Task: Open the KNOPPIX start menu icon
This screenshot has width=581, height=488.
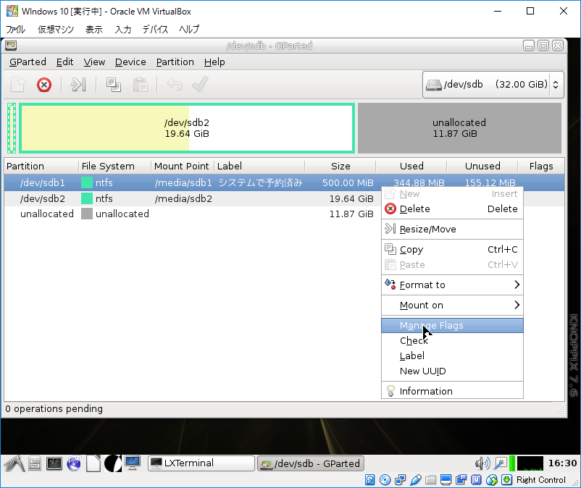Action: [x=14, y=463]
